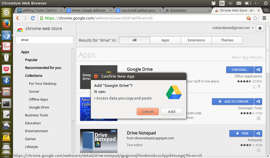Image resolution: width=270 pixels, height=158 pixels.
Task: Open Dropbox tray indicator
Action: pyautogui.click(x=214, y=3)
